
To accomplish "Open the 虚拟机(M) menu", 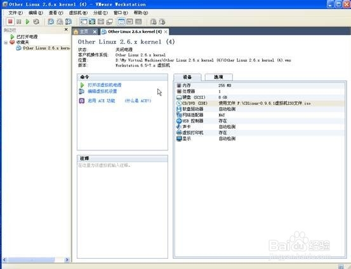I will 78,13.
